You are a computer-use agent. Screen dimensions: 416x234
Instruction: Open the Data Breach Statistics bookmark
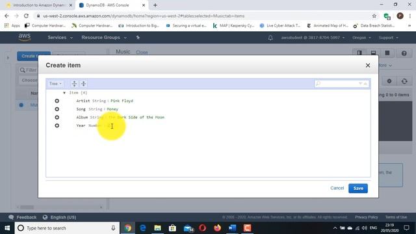tap(374, 25)
